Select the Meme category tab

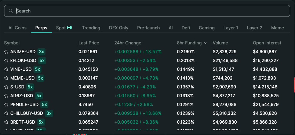[x=277, y=28]
